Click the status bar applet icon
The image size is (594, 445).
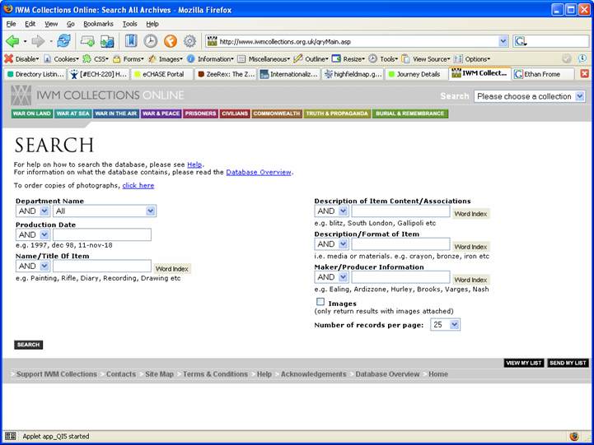pyautogui.click(x=10, y=436)
